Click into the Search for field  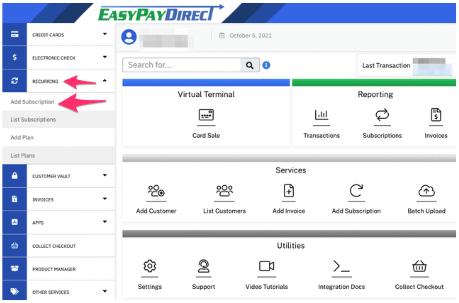coord(181,65)
